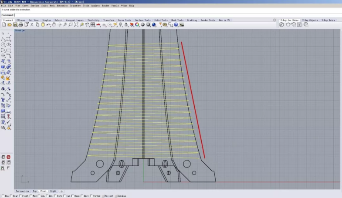Open the Curve menu
Viewport: 342px width, 198px height.
click(26, 6)
